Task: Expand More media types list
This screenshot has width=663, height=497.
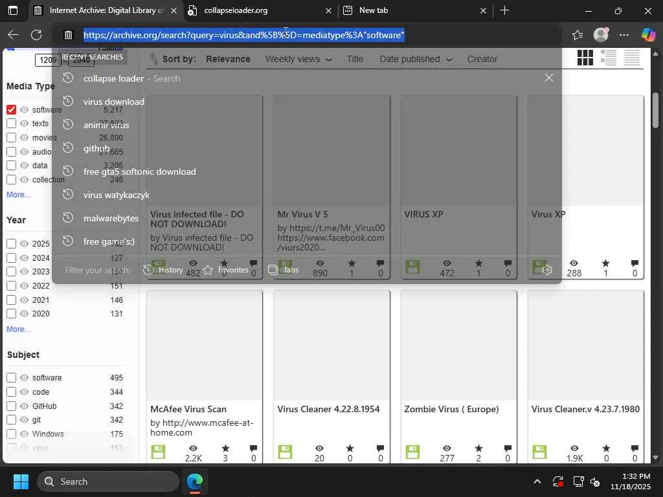Action: pos(18,195)
